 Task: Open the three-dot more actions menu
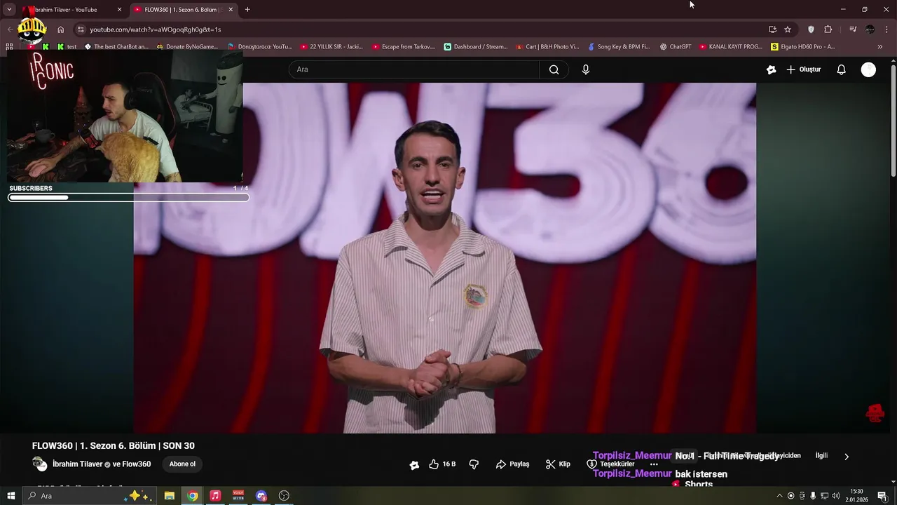[x=654, y=464]
